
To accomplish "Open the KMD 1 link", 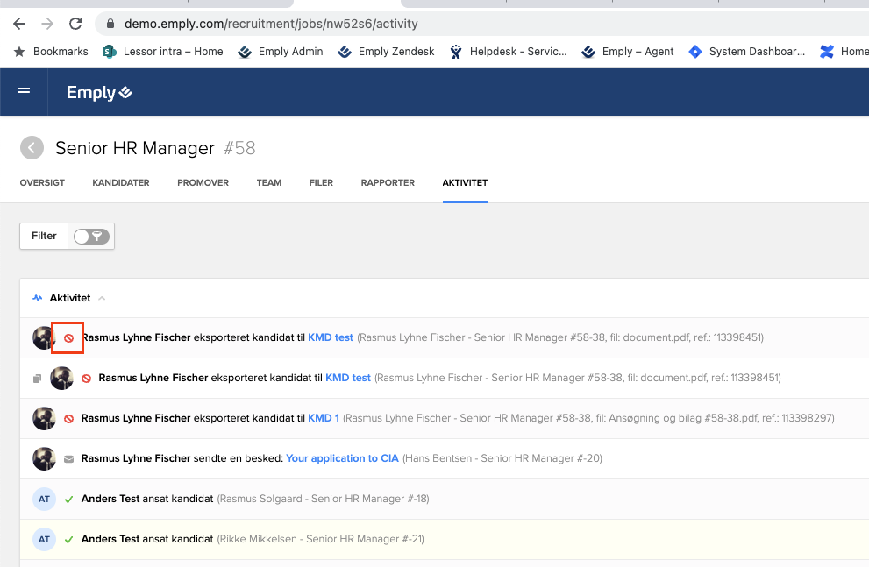I will pyautogui.click(x=324, y=418).
